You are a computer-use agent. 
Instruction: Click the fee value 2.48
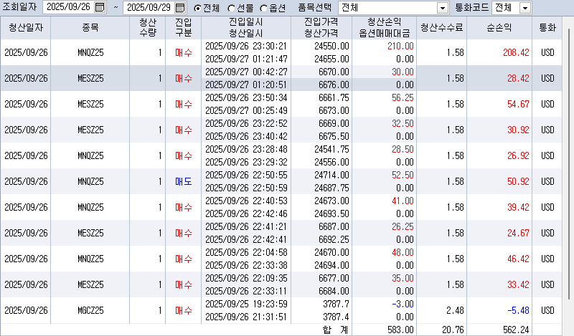(455, 310)
